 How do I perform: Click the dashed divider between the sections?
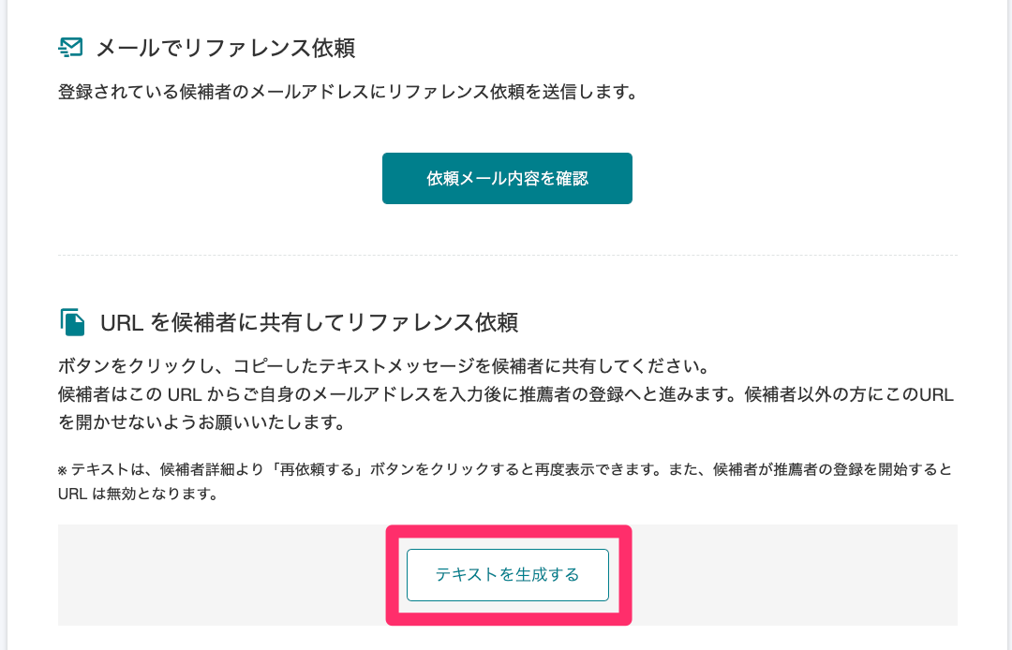pyautogui.click(x=507, y=256)
